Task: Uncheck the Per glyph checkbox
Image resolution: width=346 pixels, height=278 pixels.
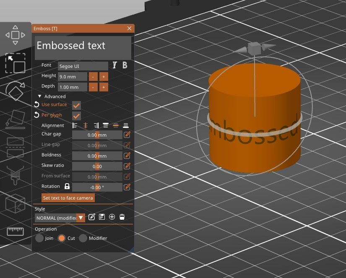Action: 76,116
